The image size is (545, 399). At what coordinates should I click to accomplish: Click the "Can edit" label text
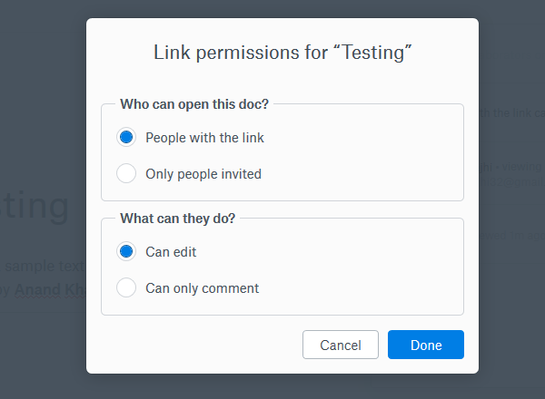coord(171,252)
